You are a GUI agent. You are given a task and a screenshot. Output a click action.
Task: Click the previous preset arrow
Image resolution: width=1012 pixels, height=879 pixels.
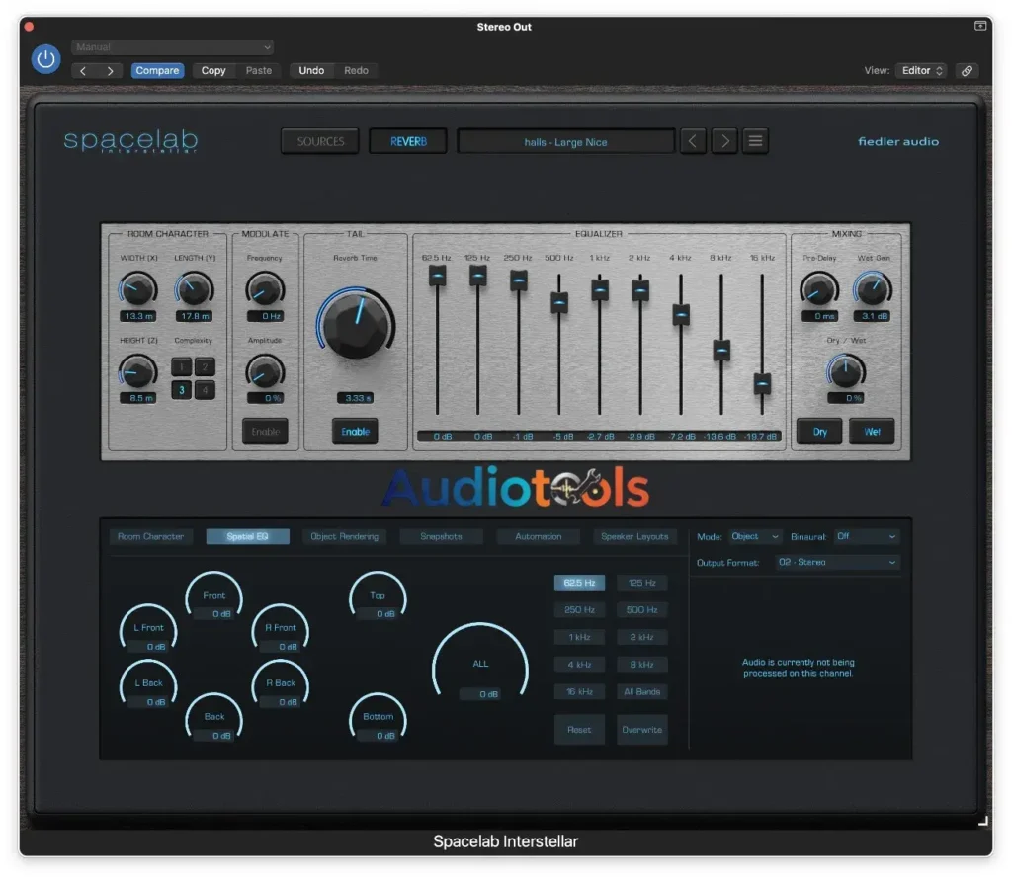point(693,140)
